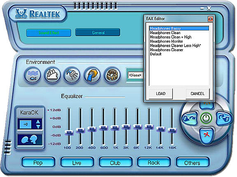Click the KaraOK key value field
Image resolution: width=237 pixels, height=177 pixels.
point(26,124)
